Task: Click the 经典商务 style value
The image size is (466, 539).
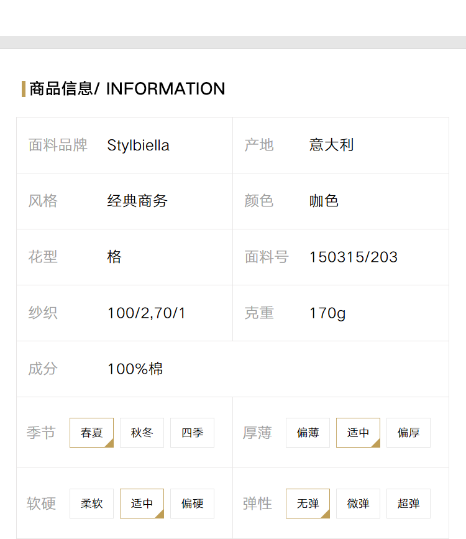Action: (137, 201)
